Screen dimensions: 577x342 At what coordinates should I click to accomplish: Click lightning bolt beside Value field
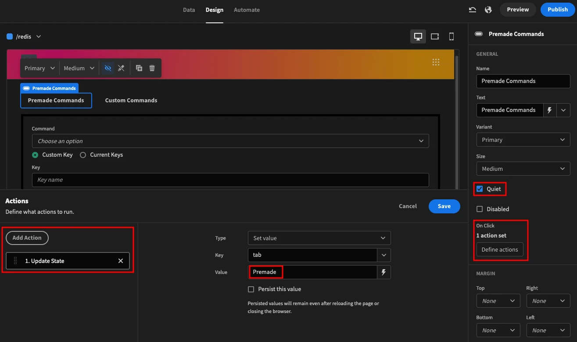pyautogui.click(x=383, y=272)
